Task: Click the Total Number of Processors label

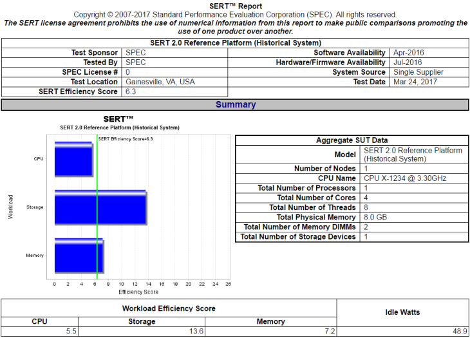Action: (x=306, y=188)
